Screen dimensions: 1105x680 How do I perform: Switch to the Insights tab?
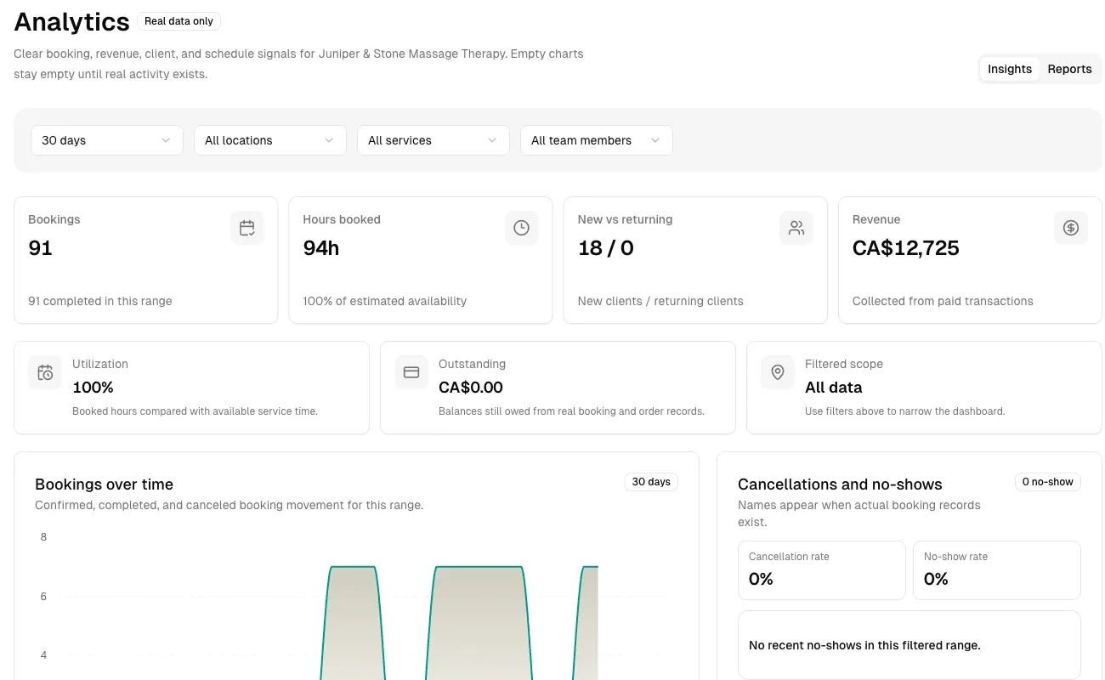(1010, 69)
